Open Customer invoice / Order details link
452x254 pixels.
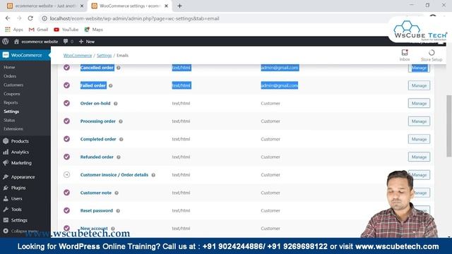pos(114,175)
